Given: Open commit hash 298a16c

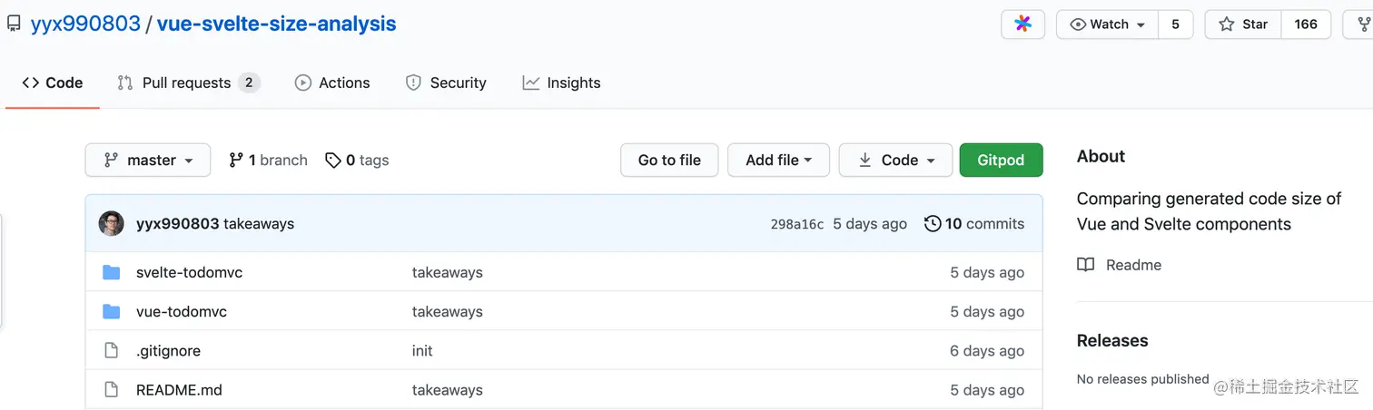Looking at the screenshot, I should click(x=796, y=224).
